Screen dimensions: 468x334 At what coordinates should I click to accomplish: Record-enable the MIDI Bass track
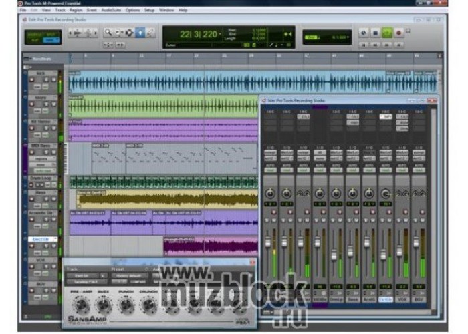pyautogui.click(x=31, y=152)
